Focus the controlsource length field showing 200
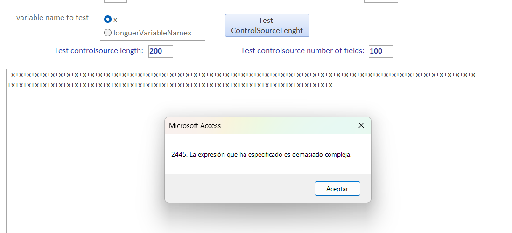 point(161,51)
